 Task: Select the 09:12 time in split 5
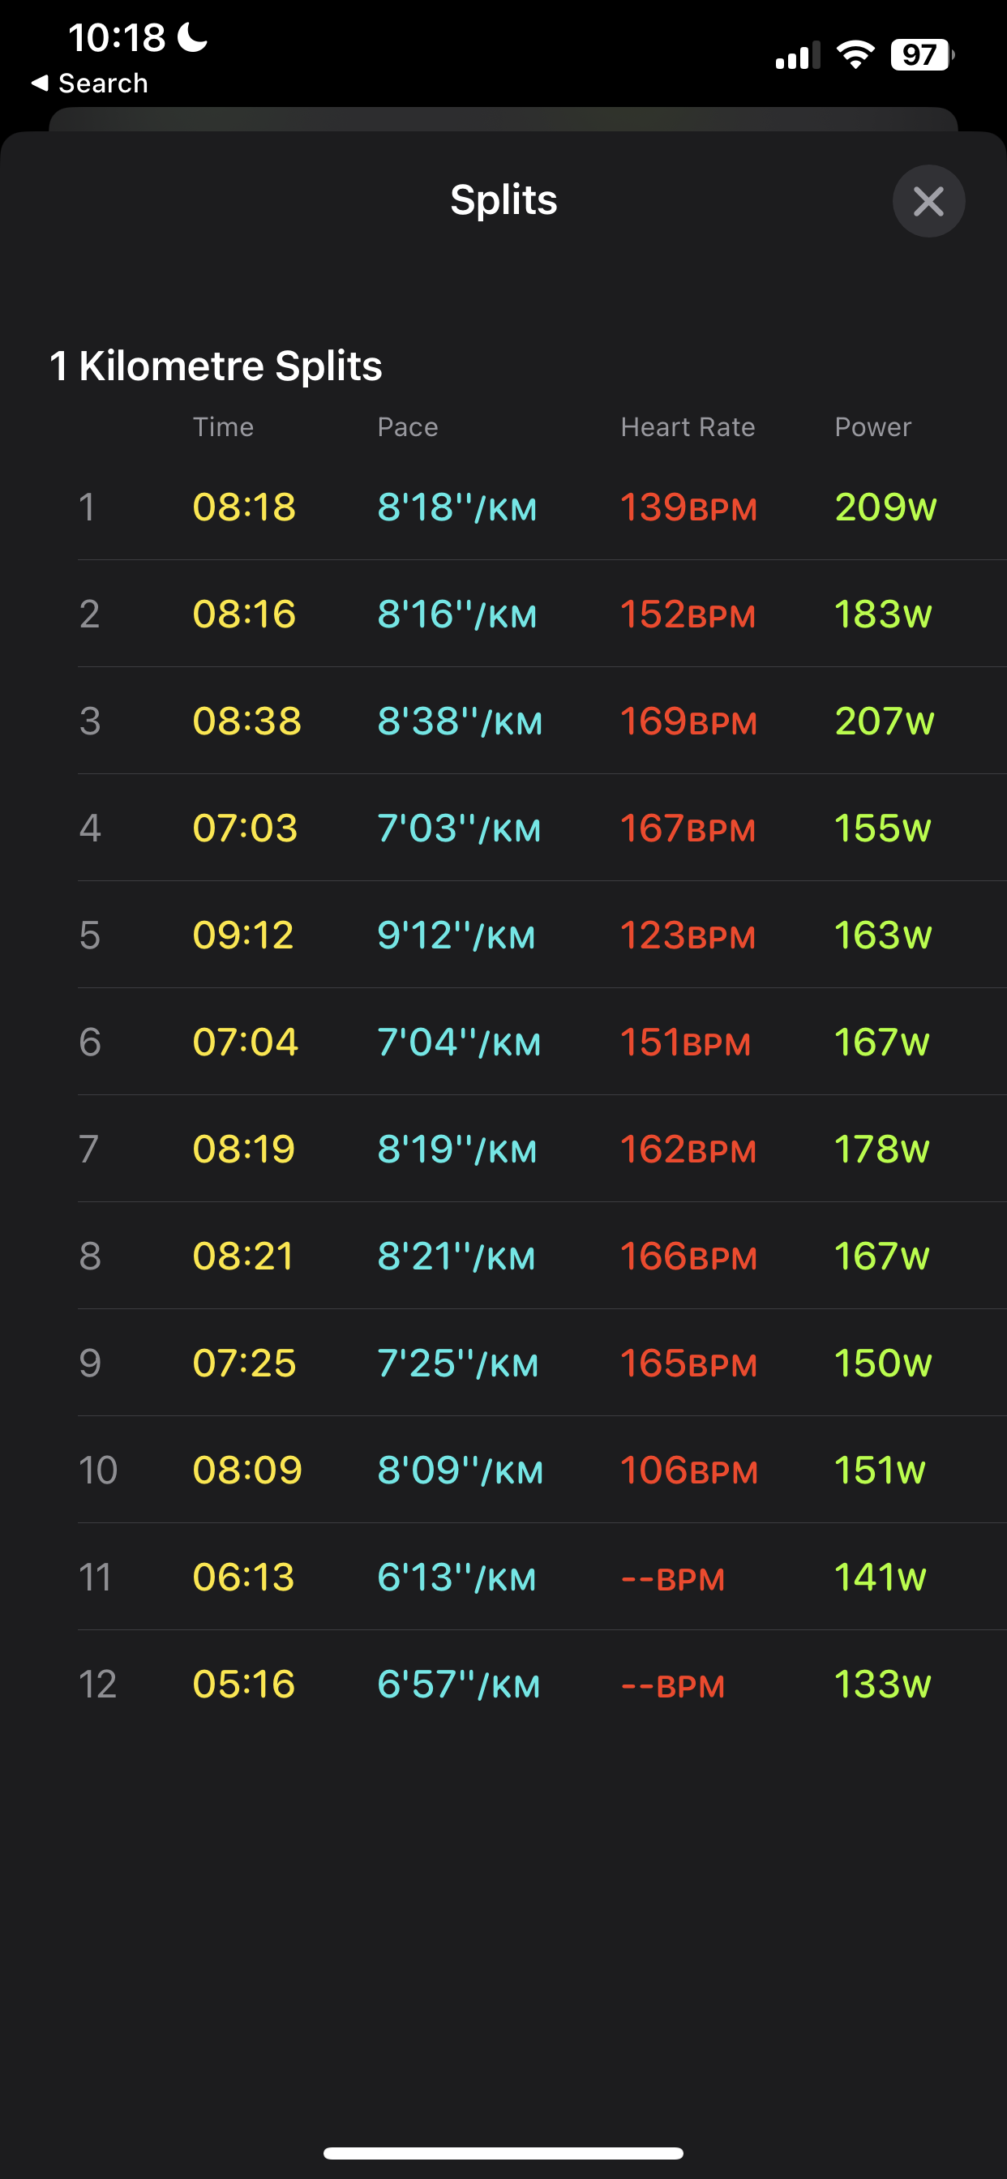tap(243, 935)
